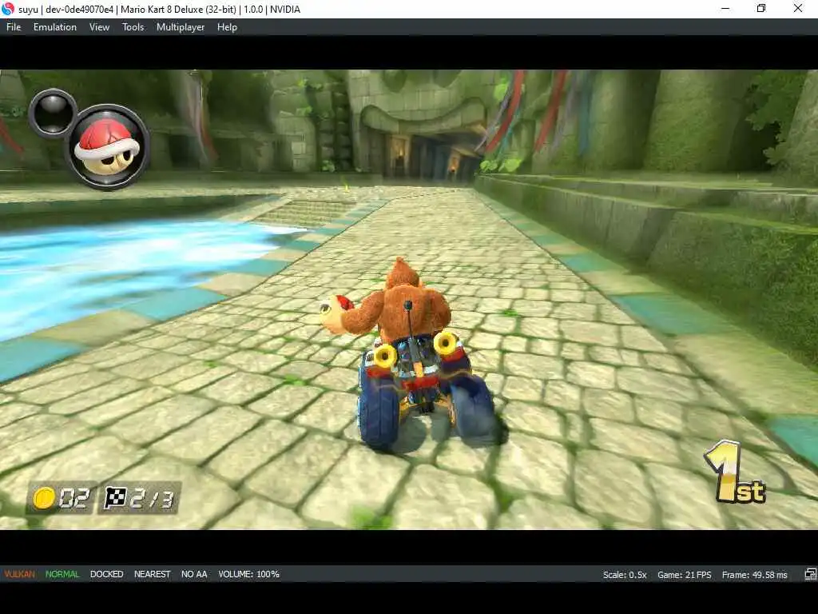Viewport: 818px width, 614px height.
Task: Switch the NEAREST scaling filter
Action: [x=153, y=574]
